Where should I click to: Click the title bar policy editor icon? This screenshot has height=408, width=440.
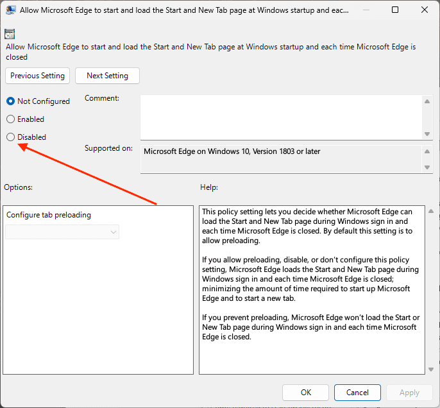coord(10,10)
